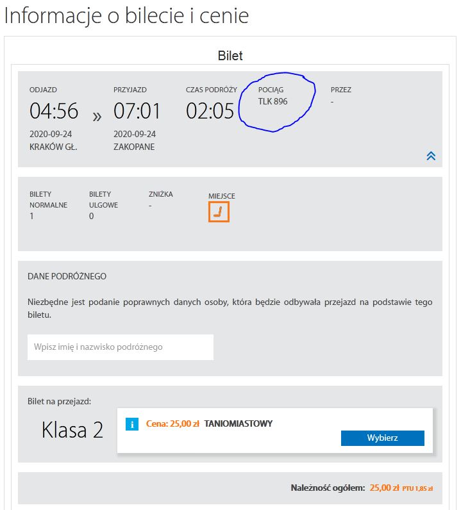Click the 02:05 travel duration
461x510 pixels.
click(x=210, y=111)
